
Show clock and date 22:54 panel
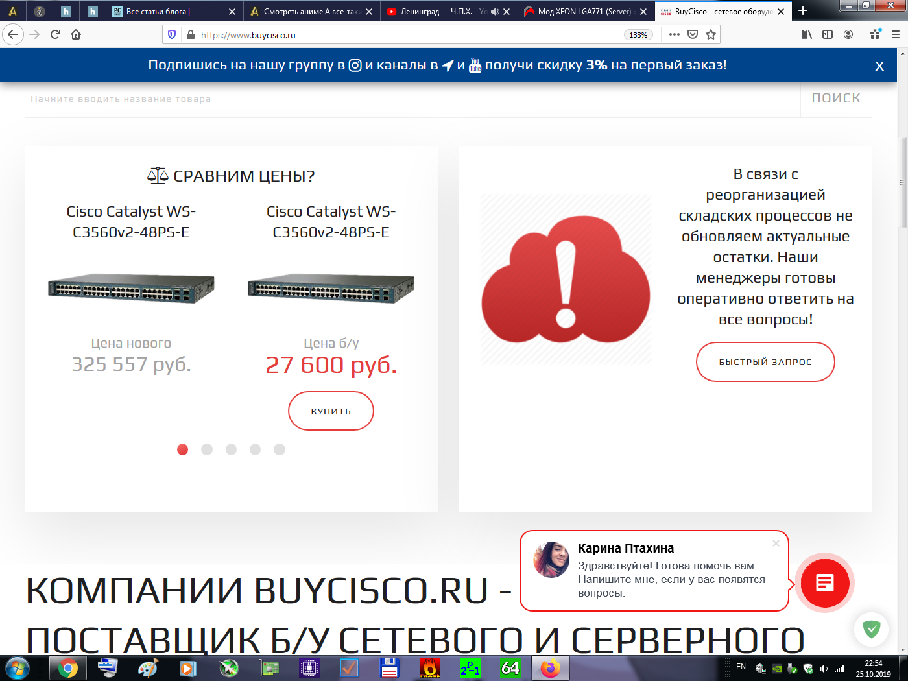[x=874, y=669]
